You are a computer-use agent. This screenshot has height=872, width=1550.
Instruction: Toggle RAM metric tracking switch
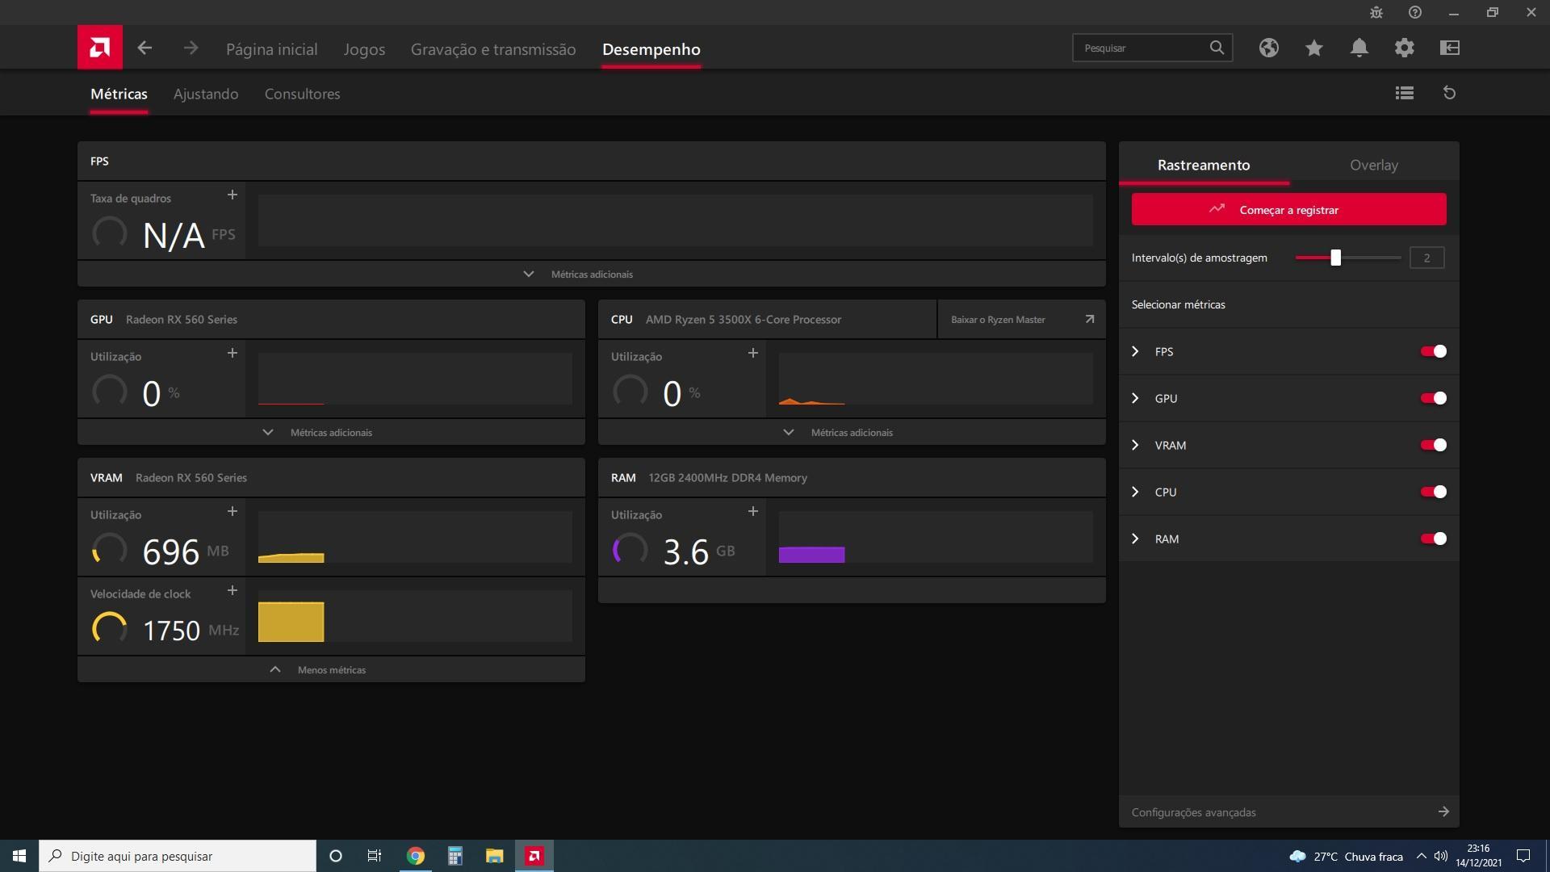coord(1434,539)
